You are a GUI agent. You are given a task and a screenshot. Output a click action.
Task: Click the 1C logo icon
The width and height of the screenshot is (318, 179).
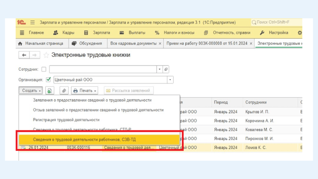click(x=21, y=22)
